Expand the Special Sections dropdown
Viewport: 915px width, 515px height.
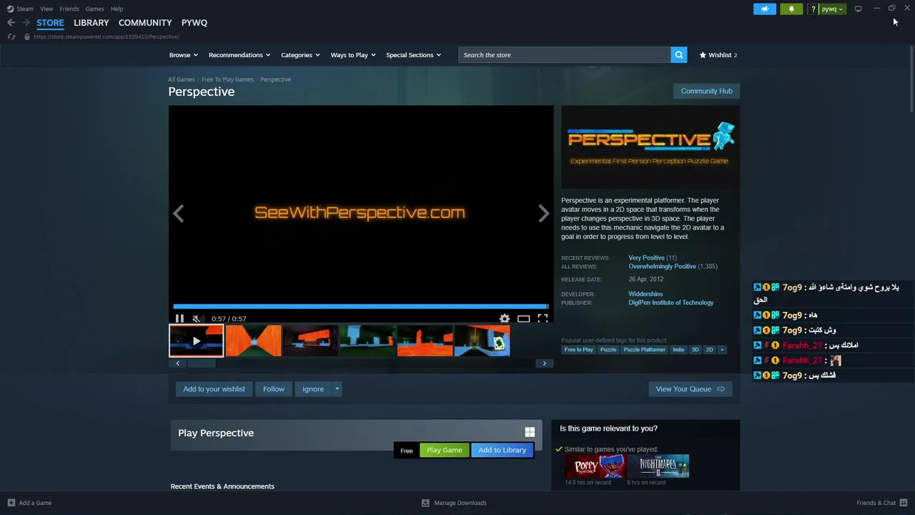413,55
